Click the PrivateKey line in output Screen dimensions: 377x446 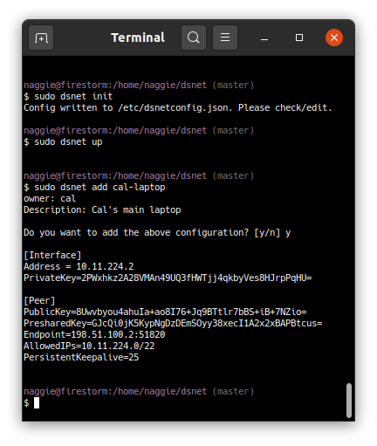point(168,278)
